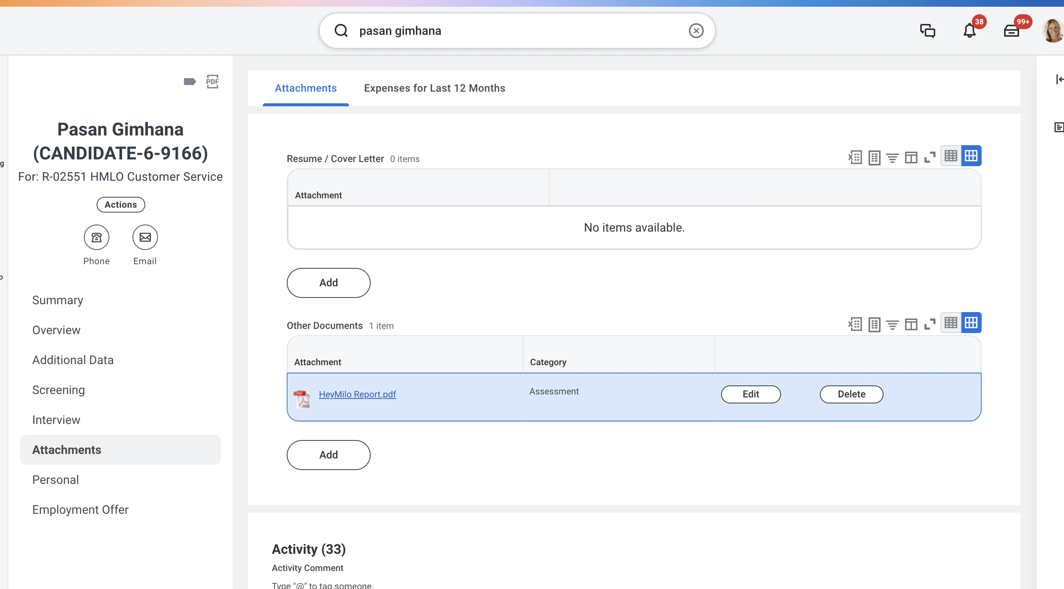Export Other Documents table to worksheet
1064x589 pixels.
[x=874, y=324]
